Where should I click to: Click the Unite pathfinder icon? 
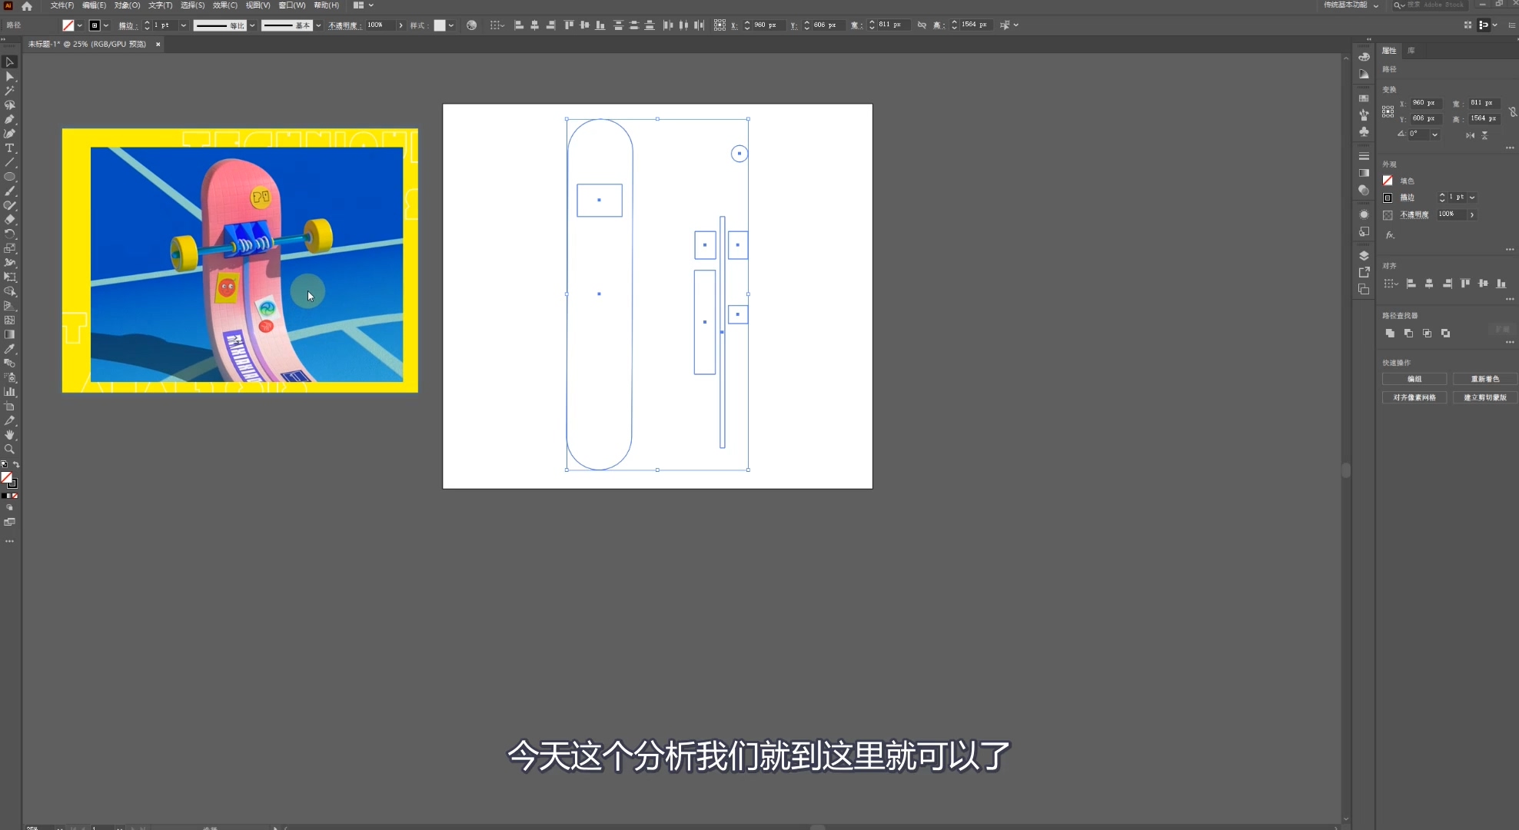1390,333
